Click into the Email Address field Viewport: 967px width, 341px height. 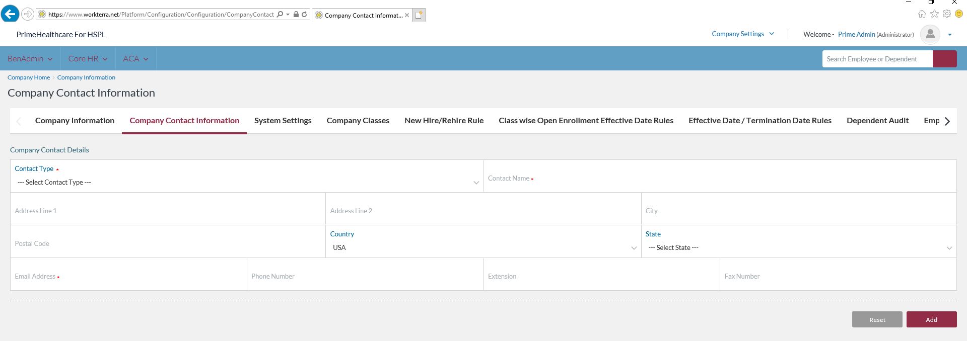click(x=128, y=276)
